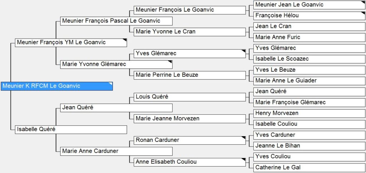Click corner marker on Meunier Jean Le Goanvic
Viewport: 366px width, 173px height.
click(363, 3)
